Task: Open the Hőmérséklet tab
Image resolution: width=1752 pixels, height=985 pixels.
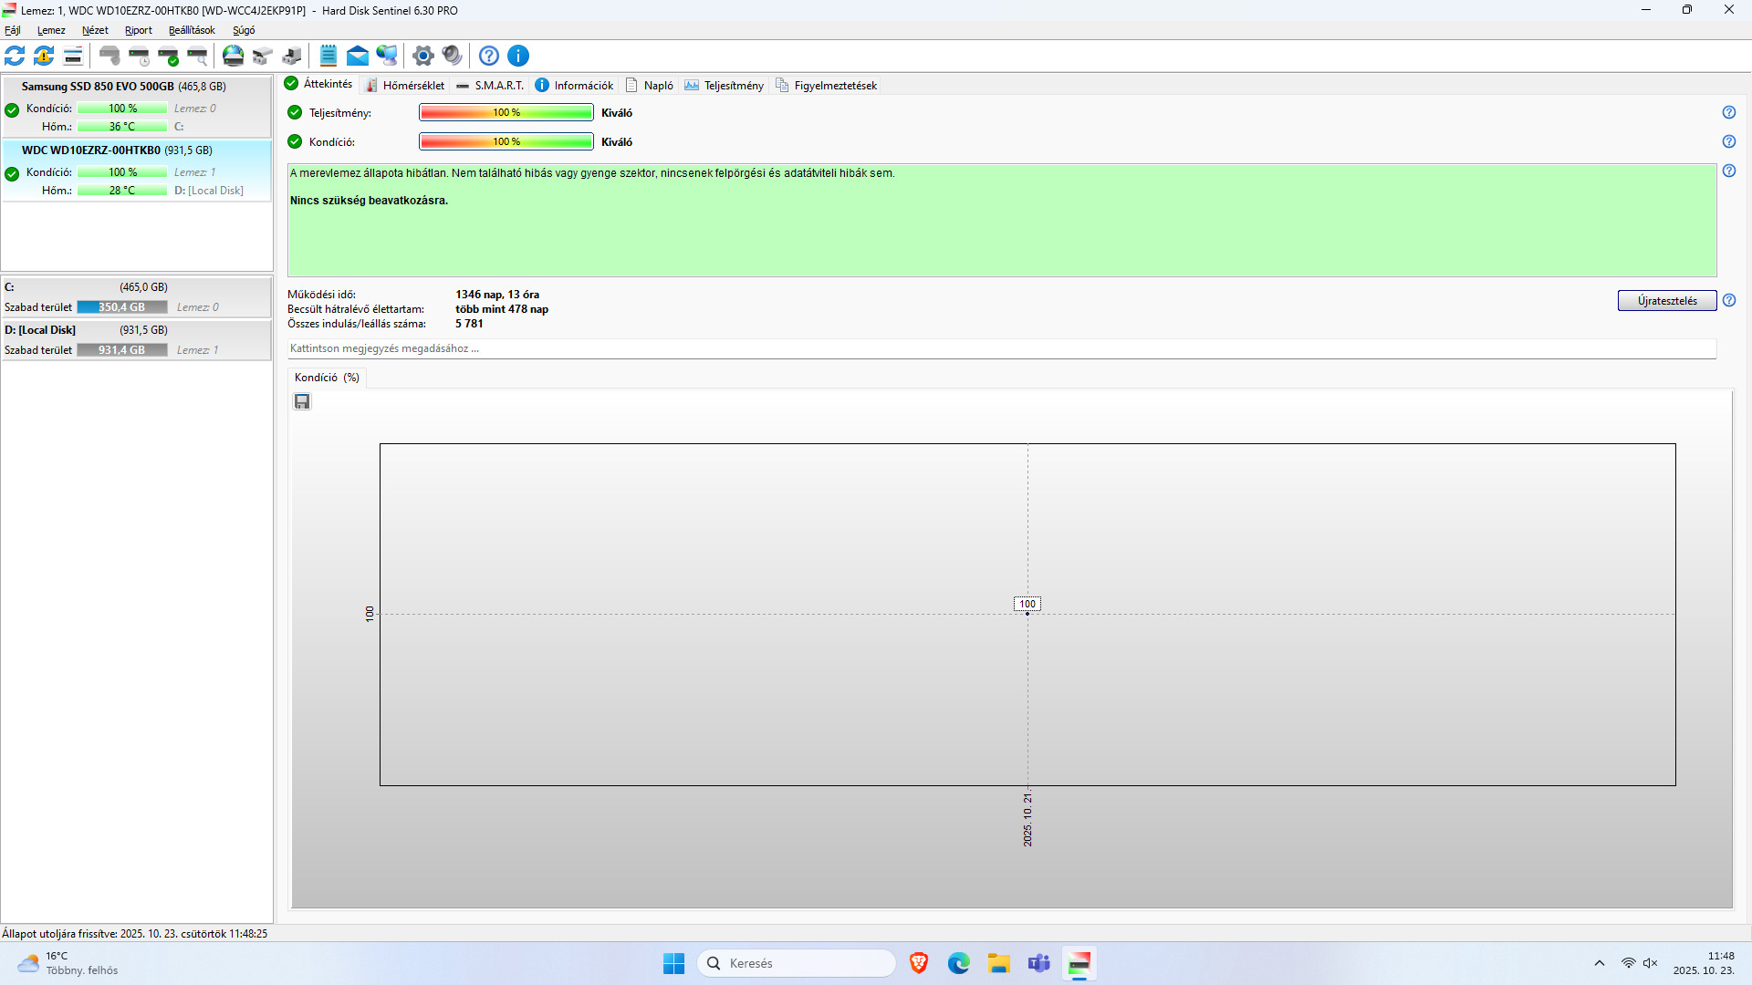Action: point(405,86)
